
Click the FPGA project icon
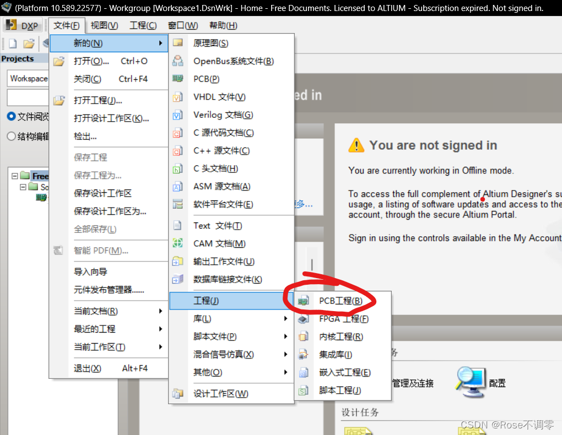pos(304,319)
